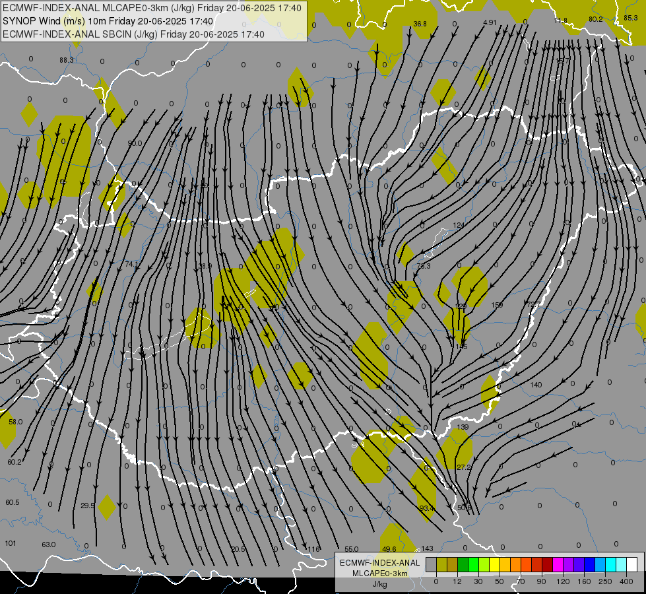Click the map value 58.0
Viewport: 646px width, 594px height.
[x=16, y=422]
